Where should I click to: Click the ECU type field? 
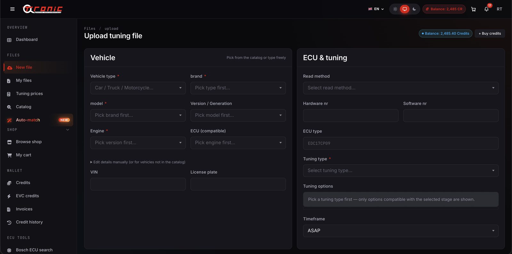[x=401, y=143]
